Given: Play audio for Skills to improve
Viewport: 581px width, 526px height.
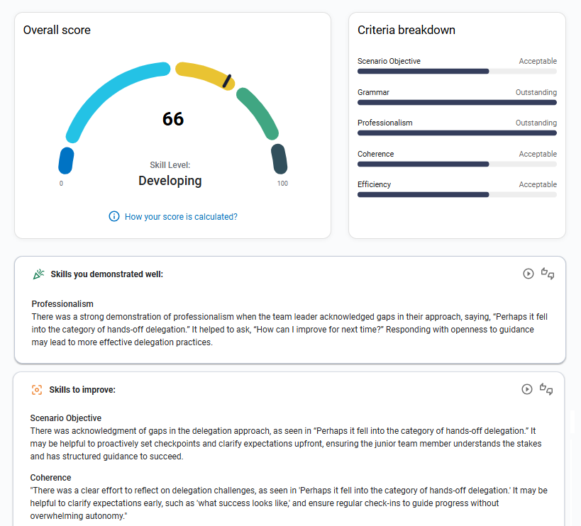Looking at the screenshot, I should (x=526, y=389).
